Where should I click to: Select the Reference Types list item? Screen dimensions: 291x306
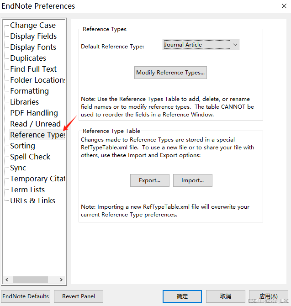(37, 135)
